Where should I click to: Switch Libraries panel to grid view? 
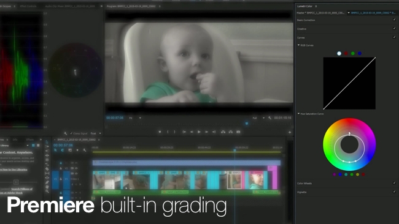click(33, 146)
